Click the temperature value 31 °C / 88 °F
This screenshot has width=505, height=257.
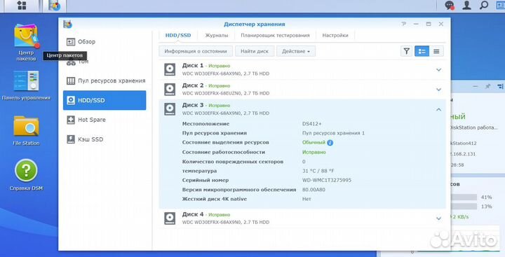tap(318, 171)
